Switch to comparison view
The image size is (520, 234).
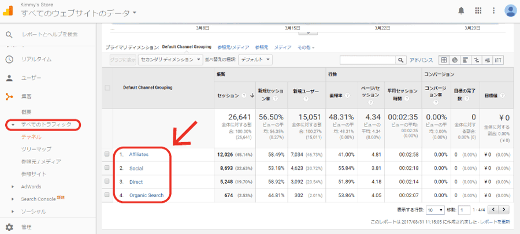476,60
